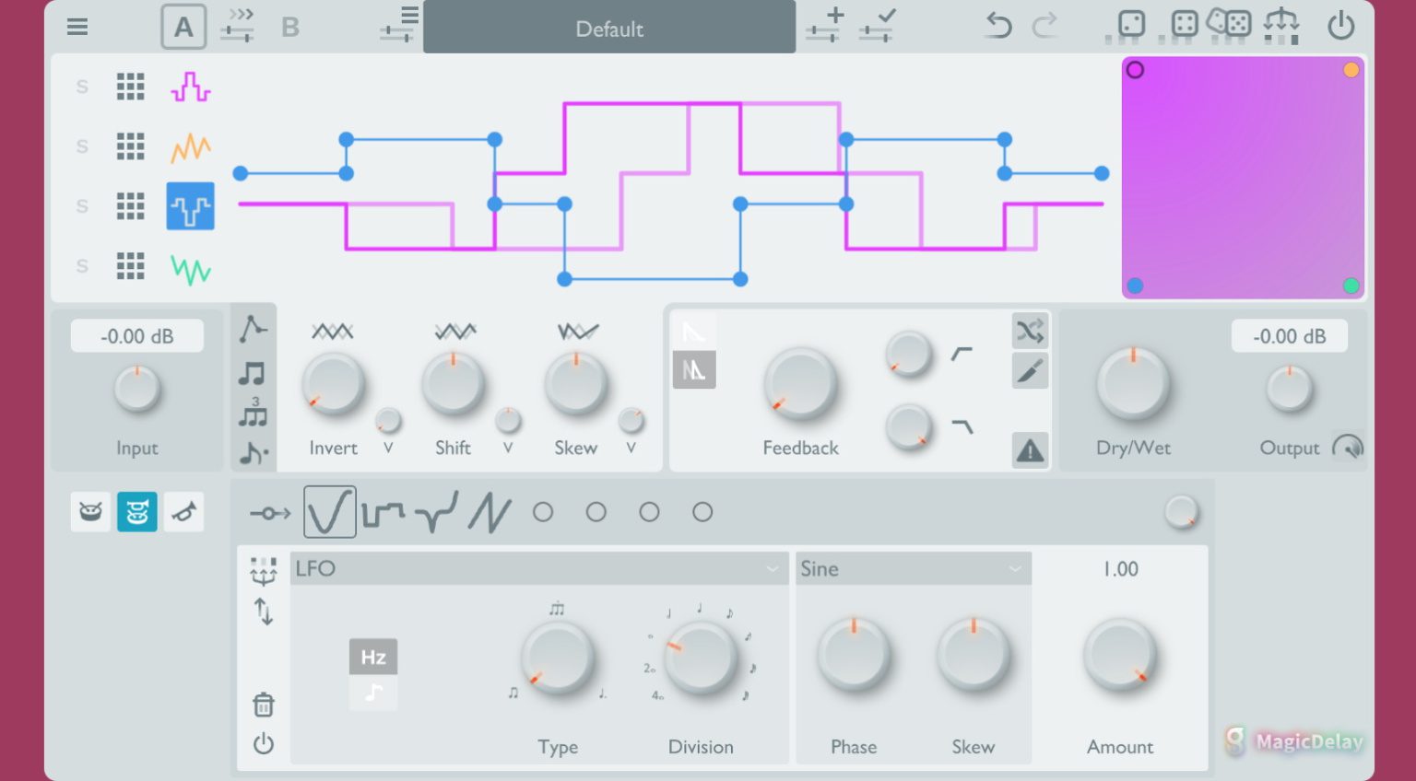Screen dimensions: 1416x781
Task: Open the Sine waveform dropdown
Action: [914, 568]
